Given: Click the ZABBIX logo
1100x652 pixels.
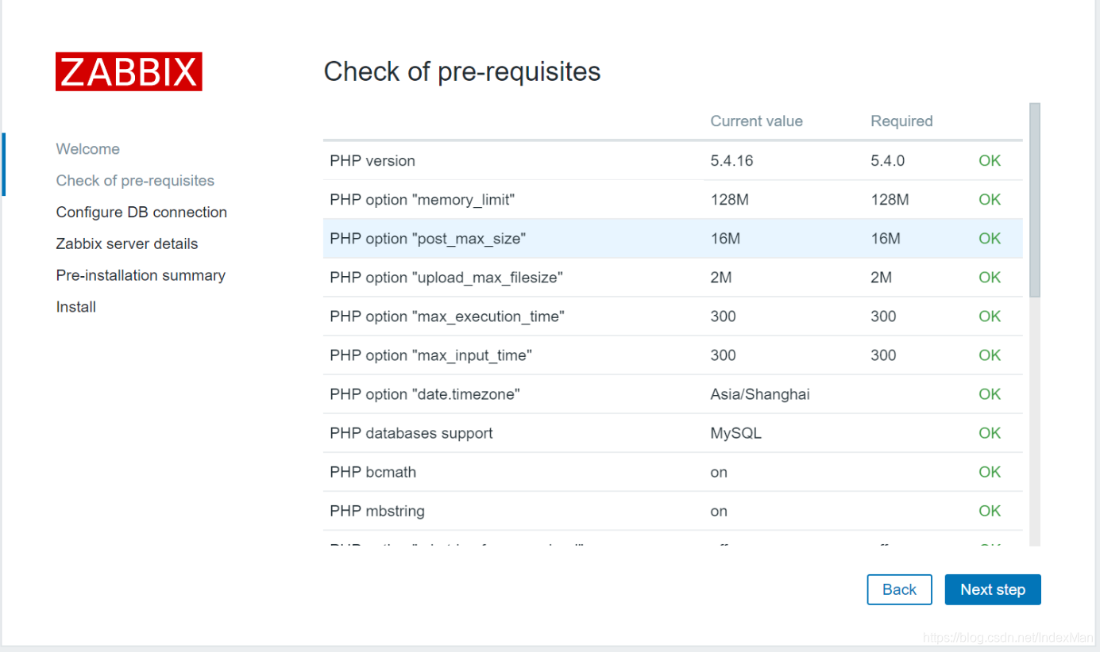Looking at the screenshot, I should (129, 71).
